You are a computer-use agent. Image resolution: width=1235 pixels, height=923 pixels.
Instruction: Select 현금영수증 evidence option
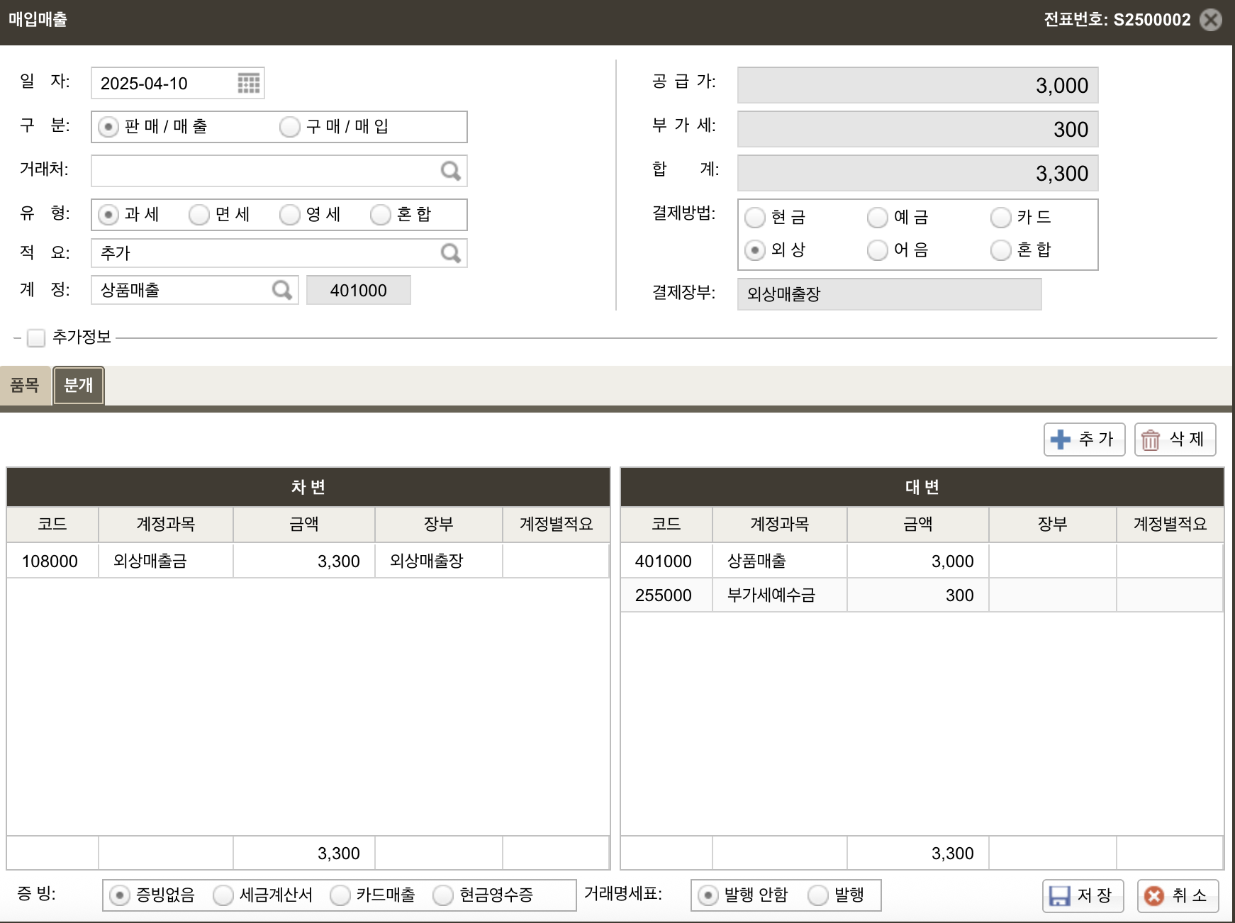[x=443, y=896]
